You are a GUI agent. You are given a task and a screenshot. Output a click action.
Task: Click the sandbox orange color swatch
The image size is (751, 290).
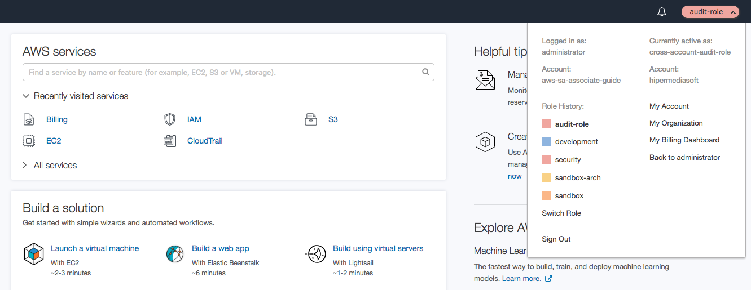tap(546, 196)
